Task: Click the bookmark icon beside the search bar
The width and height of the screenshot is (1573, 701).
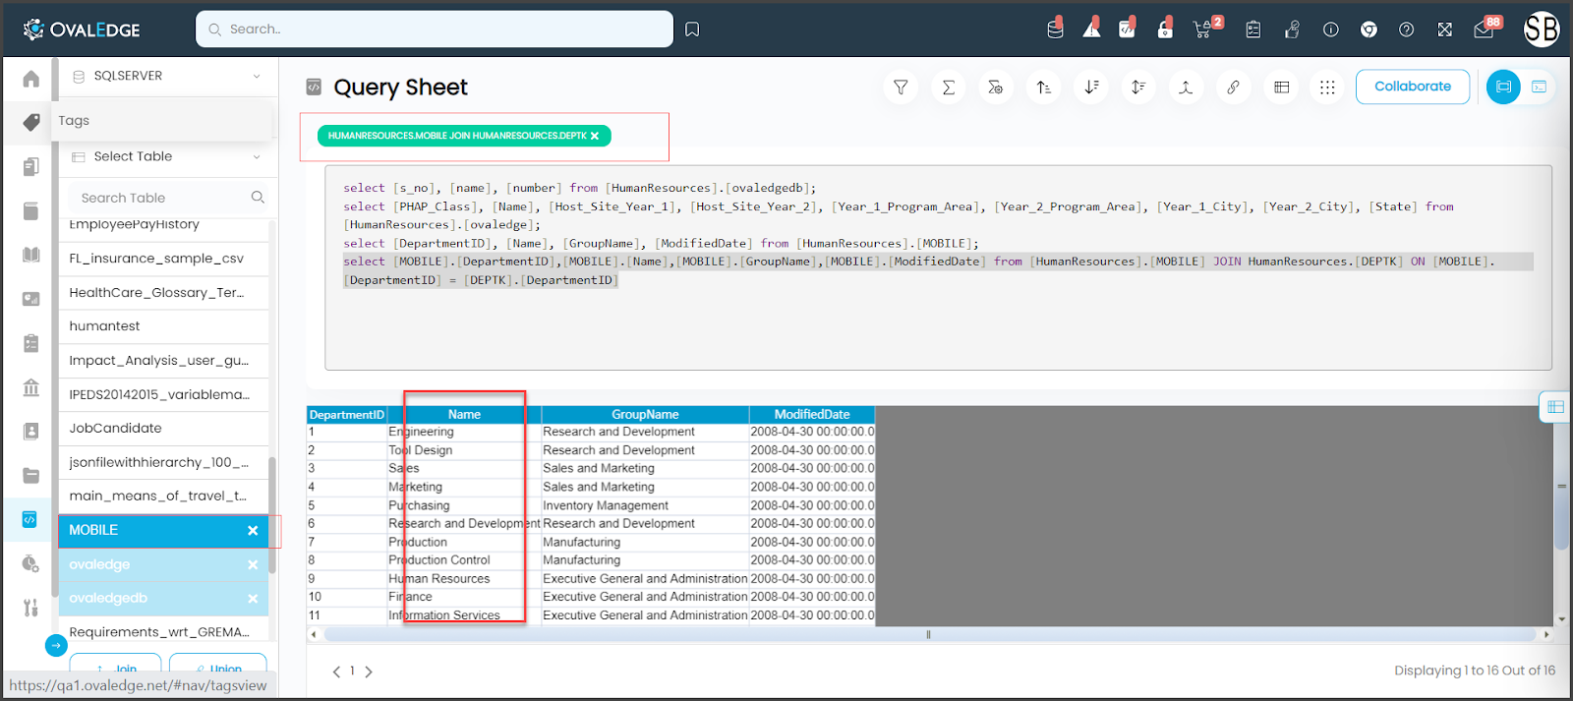Action: (692, 29)
